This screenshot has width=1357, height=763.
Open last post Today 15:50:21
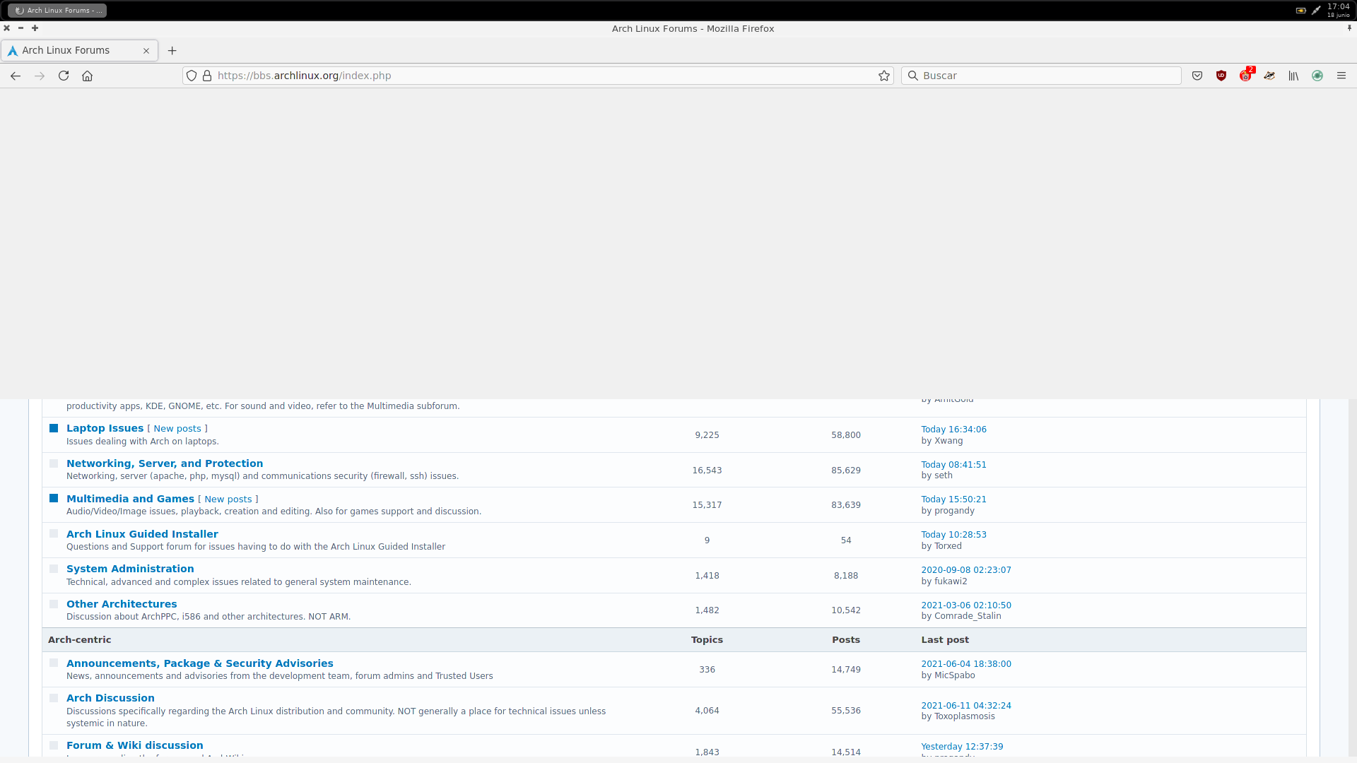point(953,499)
